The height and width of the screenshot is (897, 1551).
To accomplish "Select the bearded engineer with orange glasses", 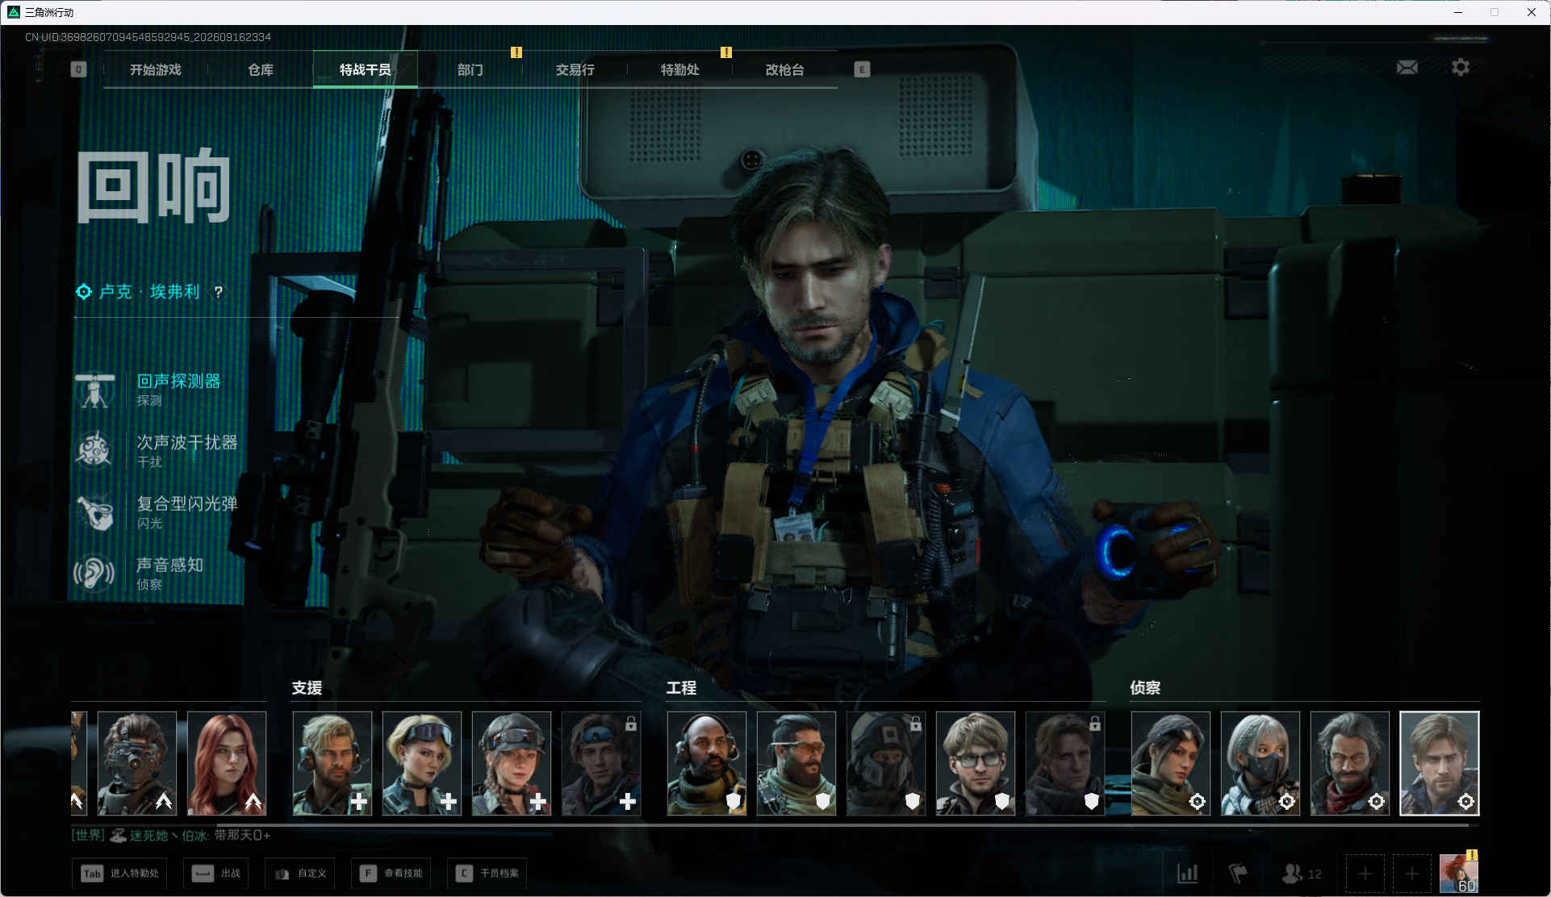I will (x=796, y=763).
